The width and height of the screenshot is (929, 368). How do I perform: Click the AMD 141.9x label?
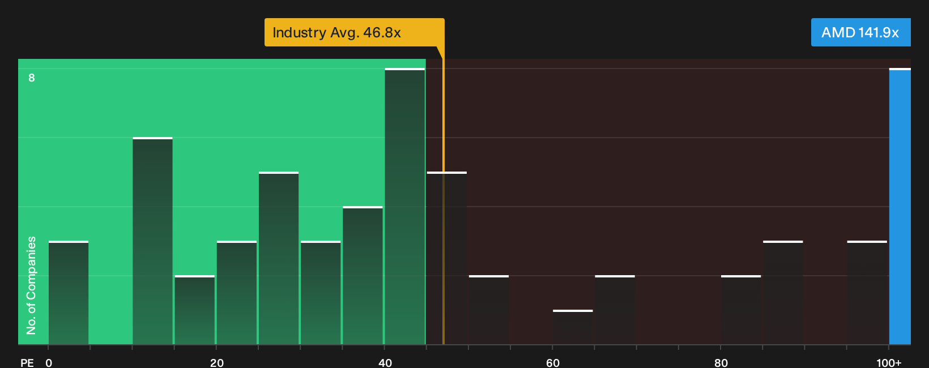tap(860, 32)
